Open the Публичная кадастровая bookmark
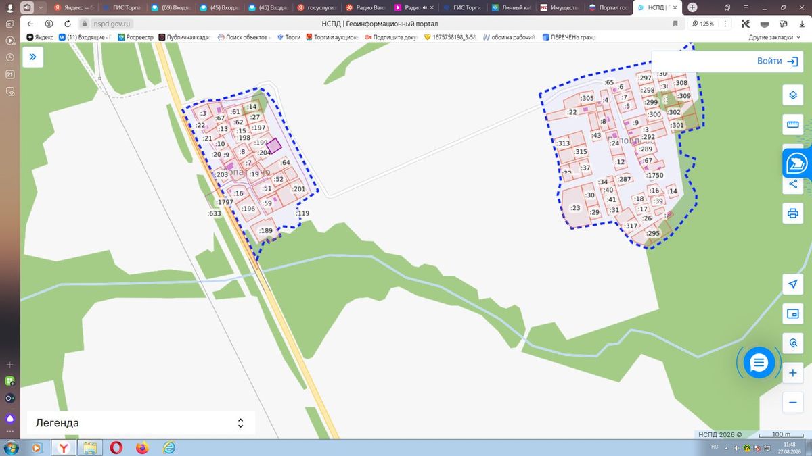This screenshot has width=812, height=456. point(185,37)
